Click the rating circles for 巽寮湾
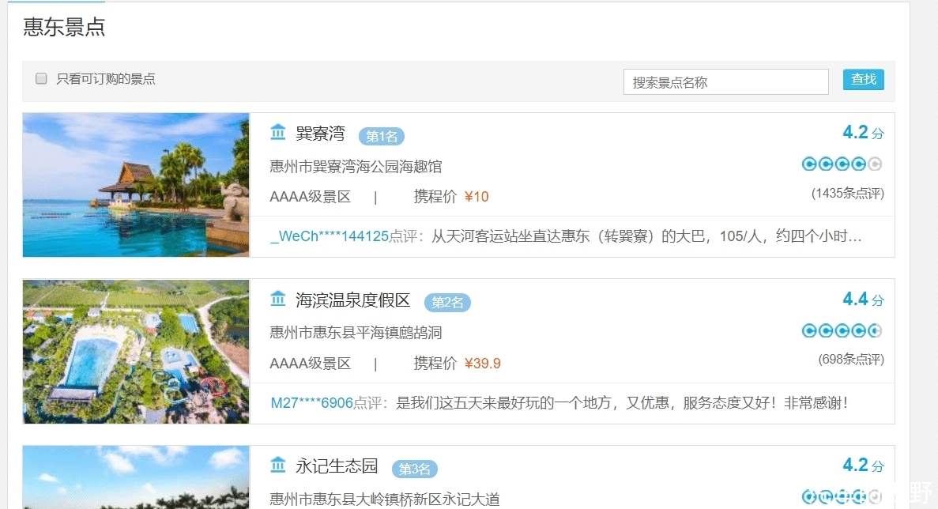 841,164
